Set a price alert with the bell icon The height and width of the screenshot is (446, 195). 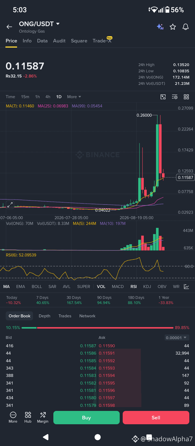coord(186,27)
